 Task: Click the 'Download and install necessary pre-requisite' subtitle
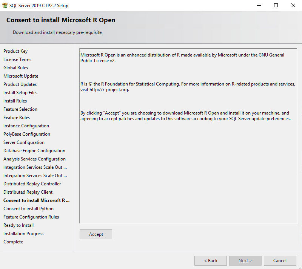(58, 32)
